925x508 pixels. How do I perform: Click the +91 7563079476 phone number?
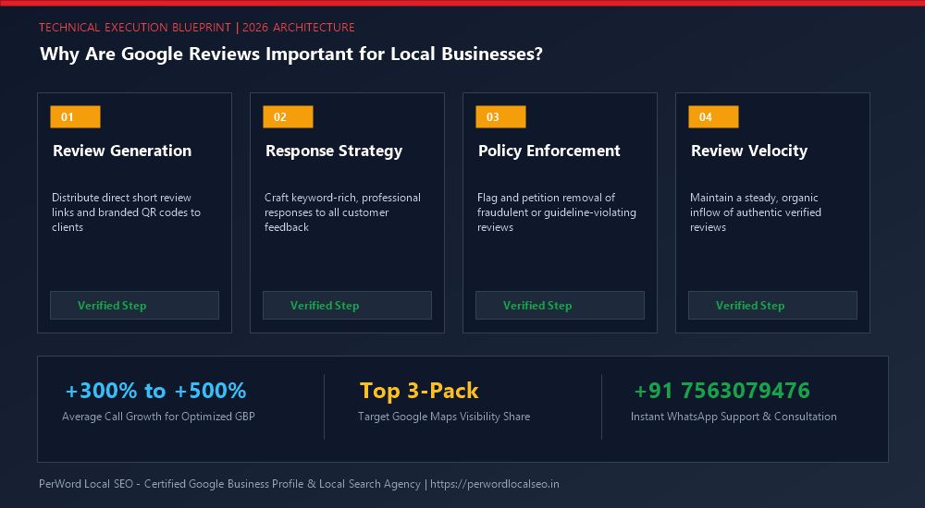pyautogui.click(x=722, y=391)
